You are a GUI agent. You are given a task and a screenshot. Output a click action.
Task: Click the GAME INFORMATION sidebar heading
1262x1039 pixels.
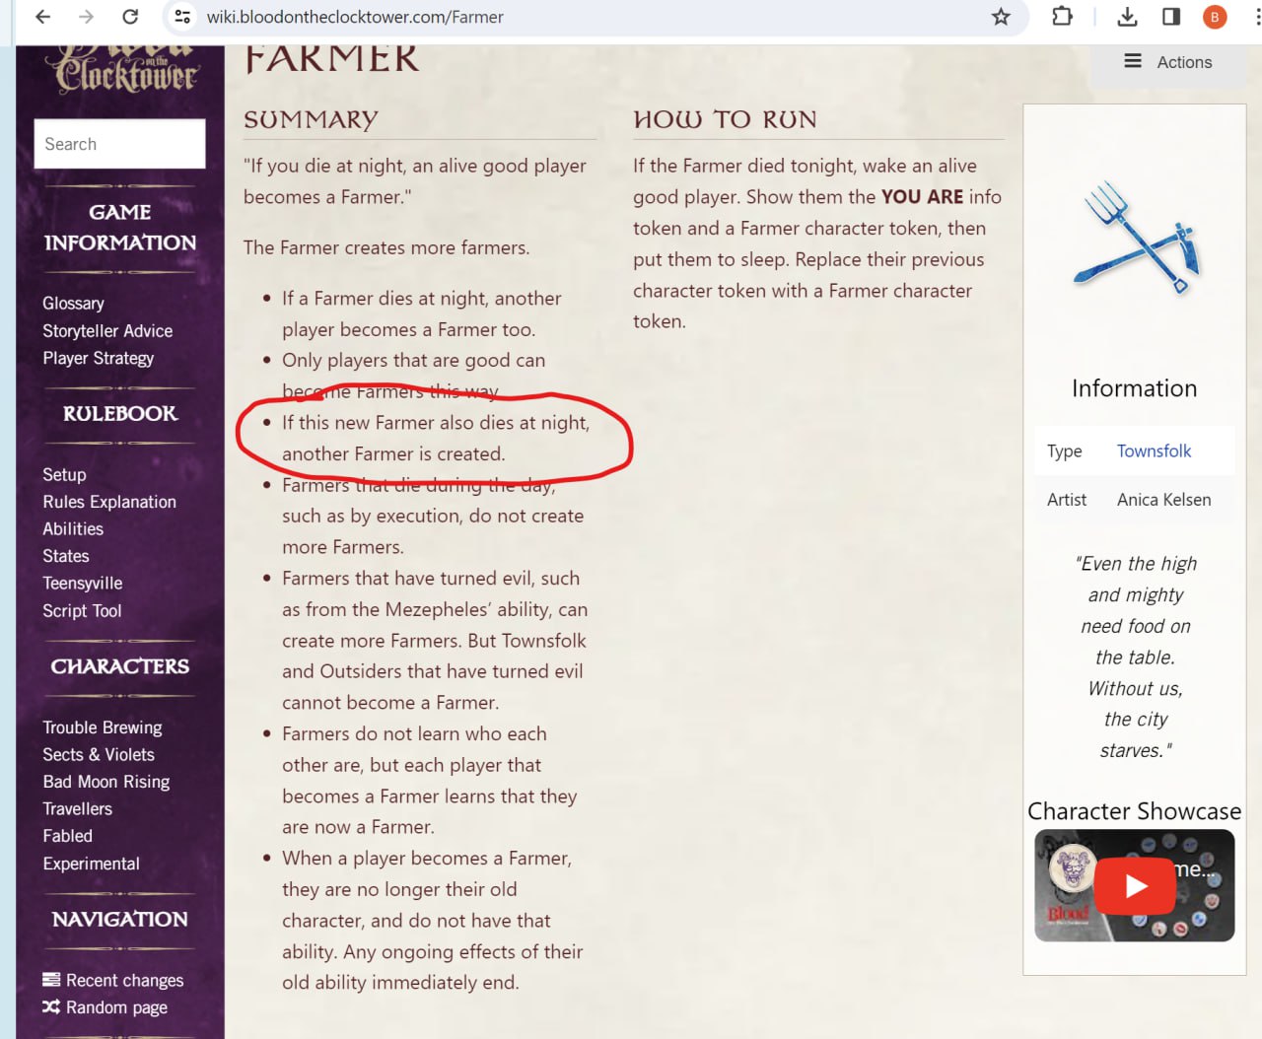[x=120, y=227]
